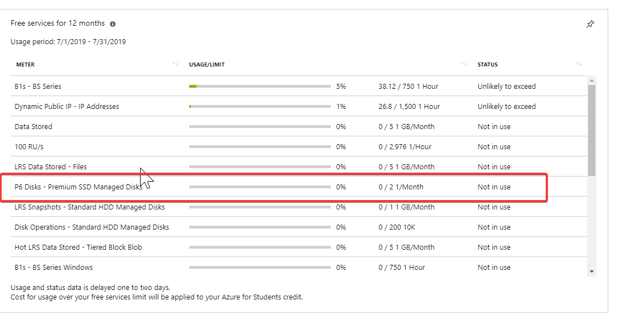Select Dynamic Public IP - IP Addresses row
The image size is (630, 314).
(66, 107)
